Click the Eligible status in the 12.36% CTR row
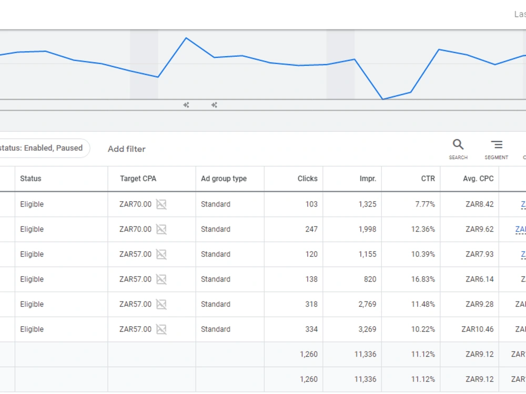This screenshot has height=394, width=526. click(32, 229)
